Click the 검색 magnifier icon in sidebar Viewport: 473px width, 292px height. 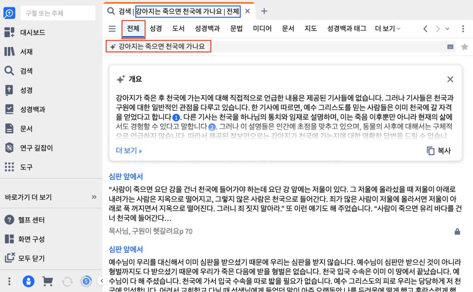tap(9, 71)
